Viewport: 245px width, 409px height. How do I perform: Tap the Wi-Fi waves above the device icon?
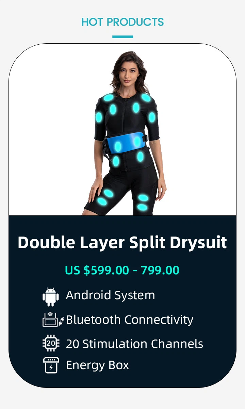50,314
